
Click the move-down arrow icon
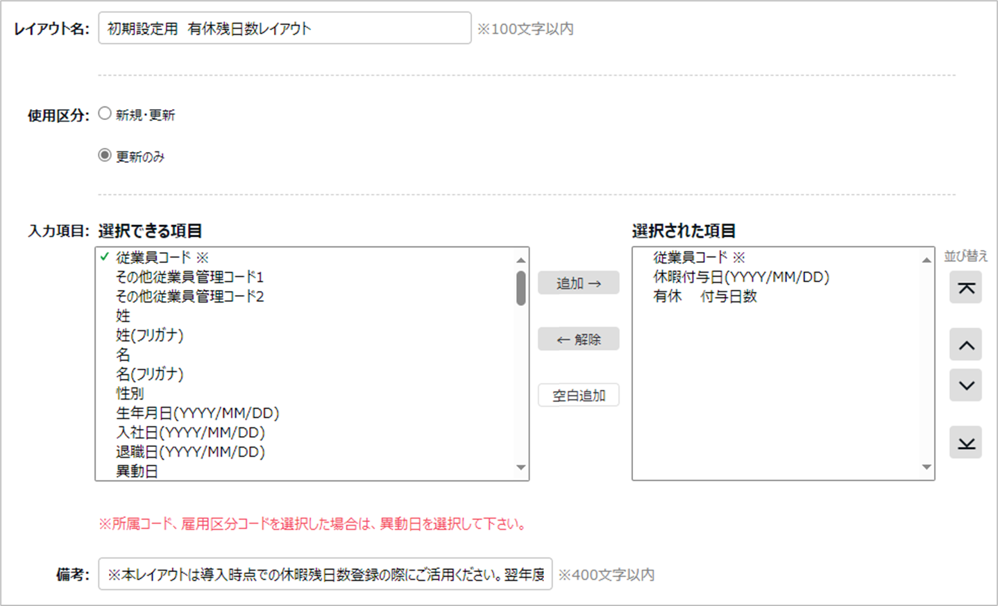(965, 386)
